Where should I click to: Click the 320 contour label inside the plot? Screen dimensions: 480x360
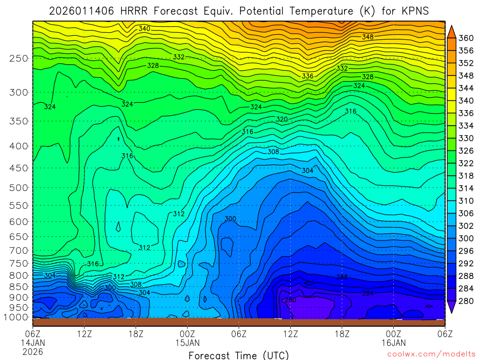tap(282, 120)
